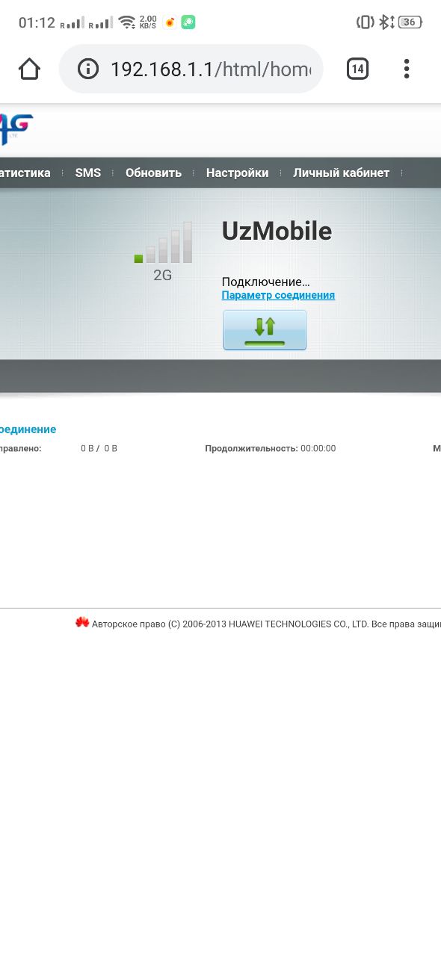This screenshot has width=441, height=956.
Task: Click the Продолжительность 00:00:00 value
Action: [x=318, y=449]
